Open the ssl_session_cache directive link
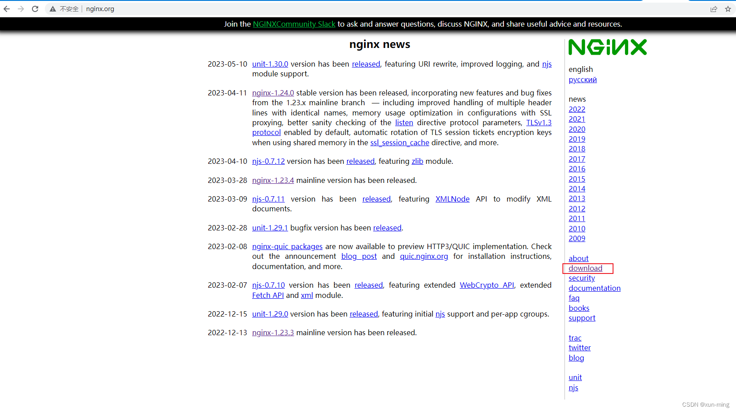Viewport: 736px width, 412px height. click(x=400, y=143)
